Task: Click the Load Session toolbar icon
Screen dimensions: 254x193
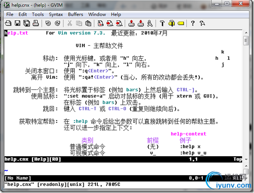Action: [x=131, y=24]
